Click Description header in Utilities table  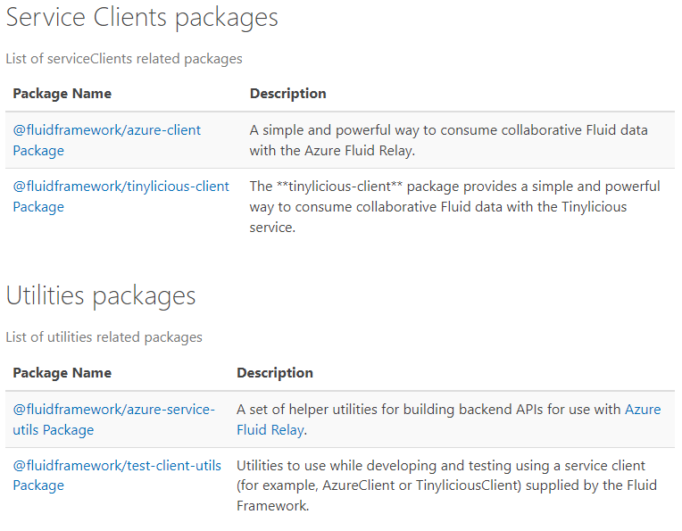click(x=275, y=373)
